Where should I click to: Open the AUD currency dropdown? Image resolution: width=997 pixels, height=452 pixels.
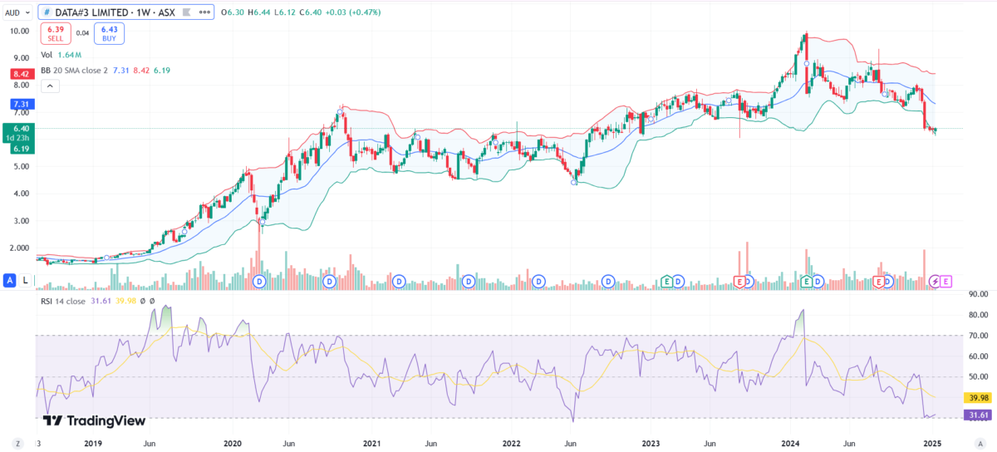[19, 12]
